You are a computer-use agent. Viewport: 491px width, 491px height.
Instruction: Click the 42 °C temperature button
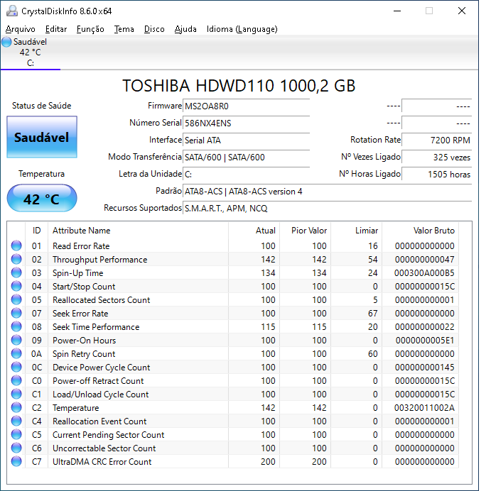pos(42,198)
